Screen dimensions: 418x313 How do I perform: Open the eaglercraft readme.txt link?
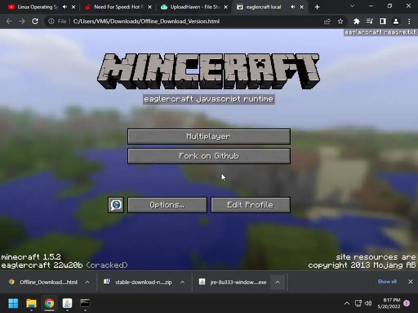click(x=380, y=33)
